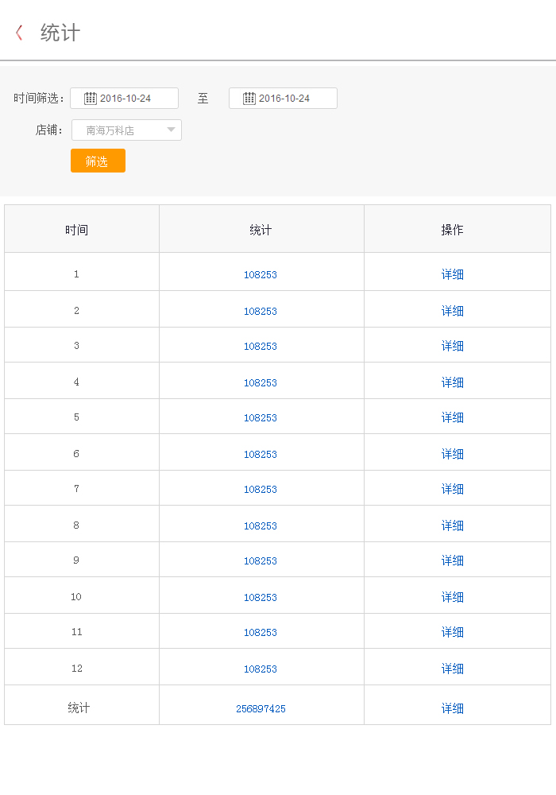556x795 pixels.
Task: Click the 时间 column header
Action: pos(77,230)
